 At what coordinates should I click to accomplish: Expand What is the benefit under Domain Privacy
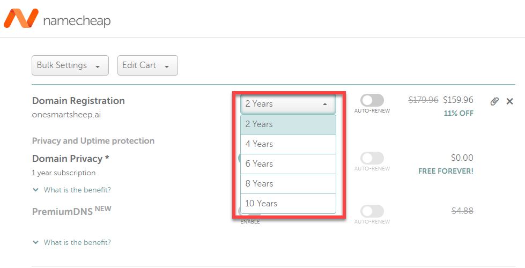coord(77,190)
